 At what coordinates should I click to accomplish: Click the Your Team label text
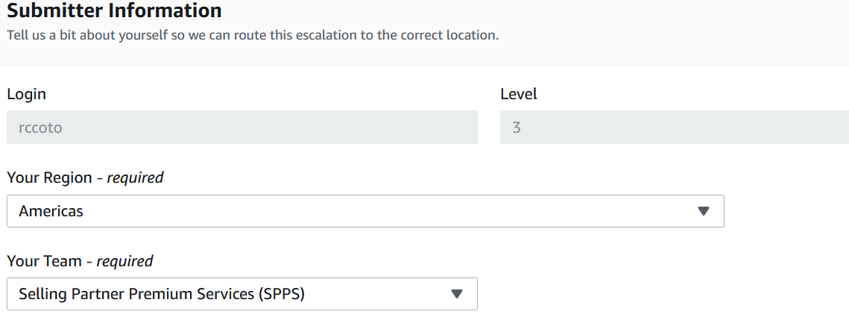tap(44, 261)
